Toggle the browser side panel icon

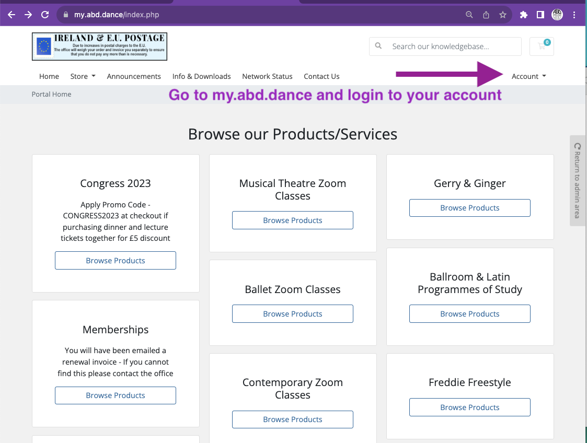540,15
